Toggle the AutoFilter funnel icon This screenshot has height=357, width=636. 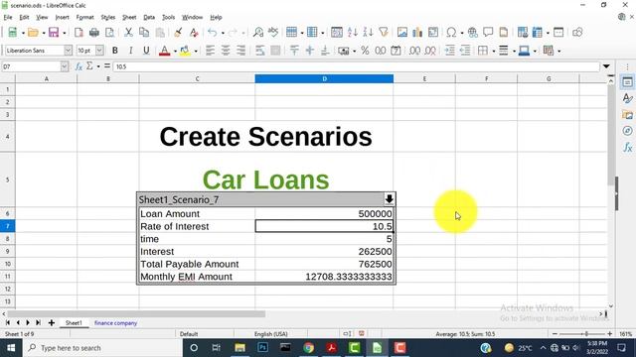pos(384,33)
